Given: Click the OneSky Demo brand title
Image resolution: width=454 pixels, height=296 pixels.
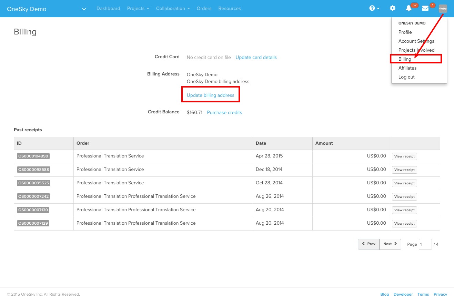Looking at the screenshot, I should point(27,9).
